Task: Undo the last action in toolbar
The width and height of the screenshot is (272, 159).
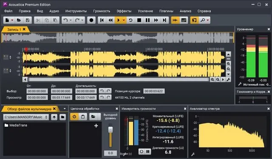Action: tap(65, 20)
